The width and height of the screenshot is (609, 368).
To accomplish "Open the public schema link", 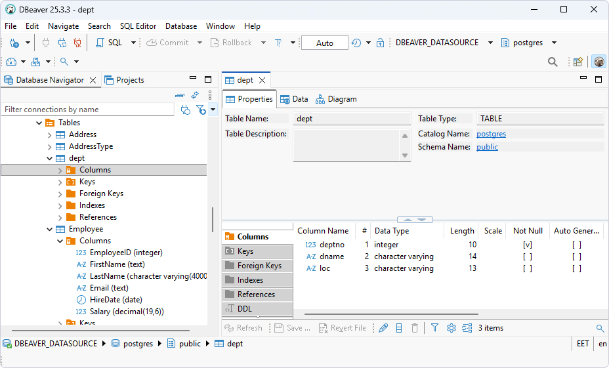I will coord(487,147).
